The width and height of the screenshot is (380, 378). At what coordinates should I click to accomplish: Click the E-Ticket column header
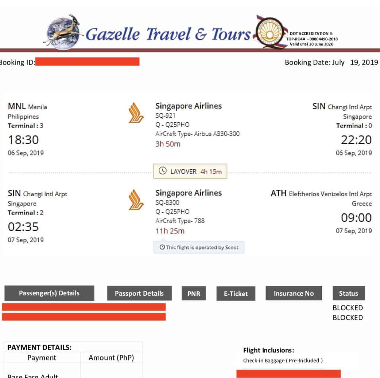click(236, 294)
